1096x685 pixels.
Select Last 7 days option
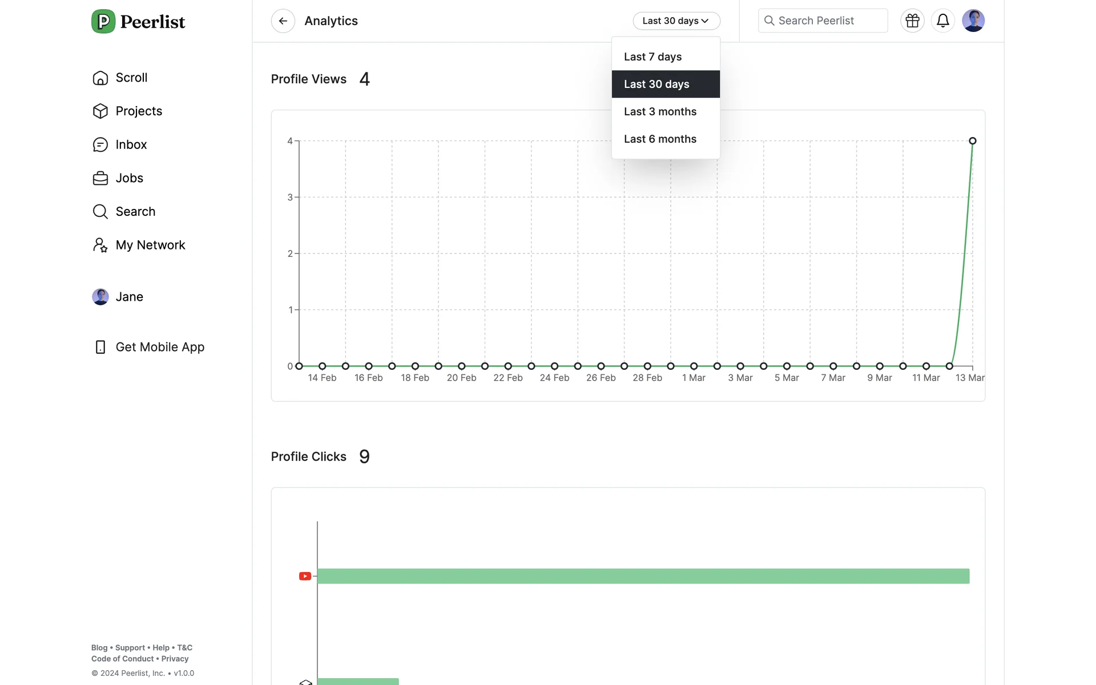coord(652,57)
